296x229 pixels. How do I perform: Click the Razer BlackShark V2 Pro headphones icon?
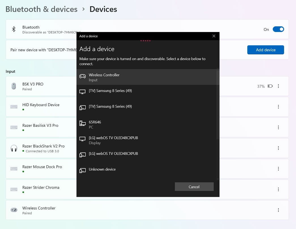14,148
